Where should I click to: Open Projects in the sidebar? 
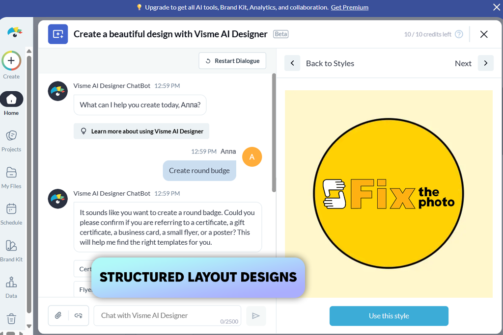tap(11, 141)
